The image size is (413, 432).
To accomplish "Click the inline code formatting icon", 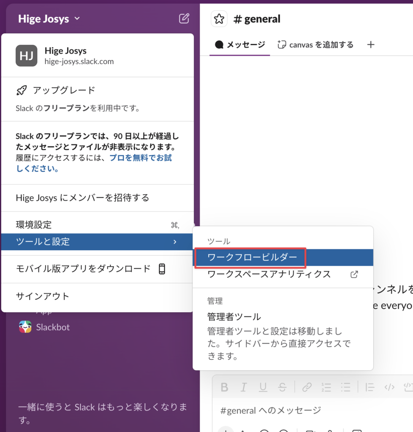I will [x=389, y=387].
